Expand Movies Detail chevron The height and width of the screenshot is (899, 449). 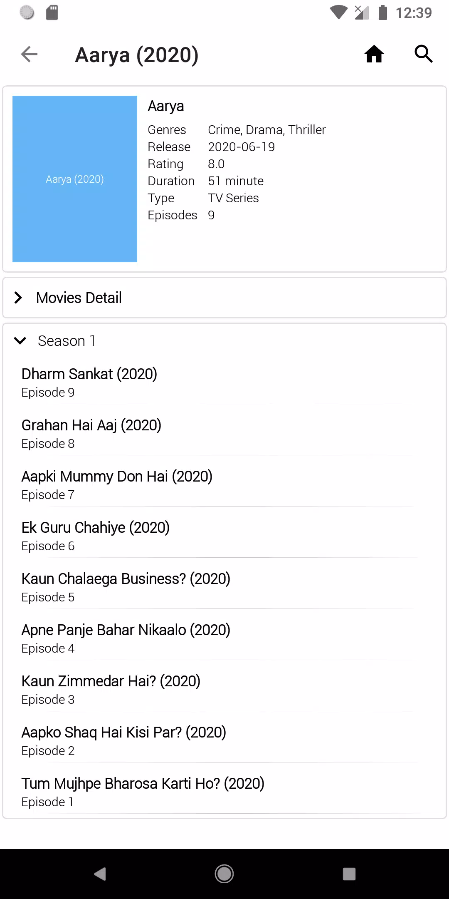point(18,298)
